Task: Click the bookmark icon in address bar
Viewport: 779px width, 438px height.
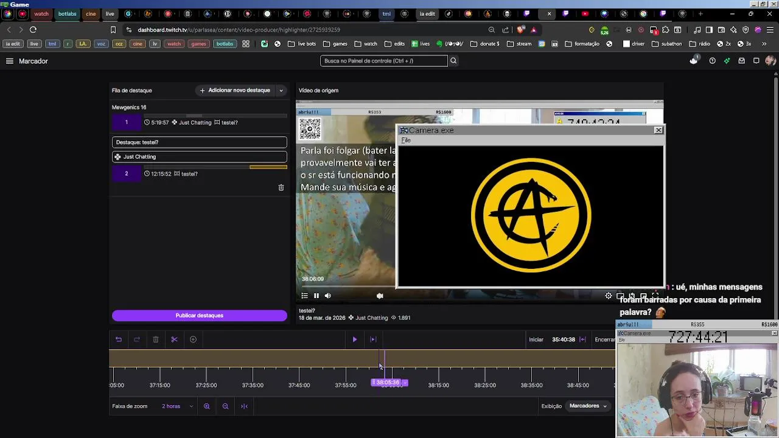Action: point(113,29)
